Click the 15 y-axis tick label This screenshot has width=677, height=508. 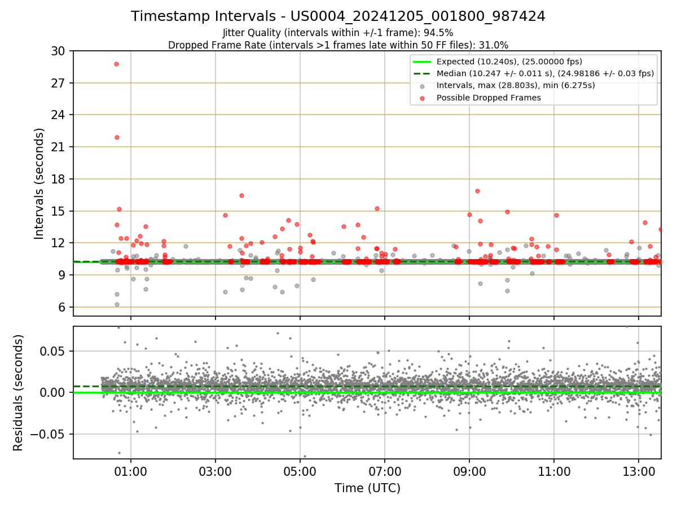click(x=59, y=211)
